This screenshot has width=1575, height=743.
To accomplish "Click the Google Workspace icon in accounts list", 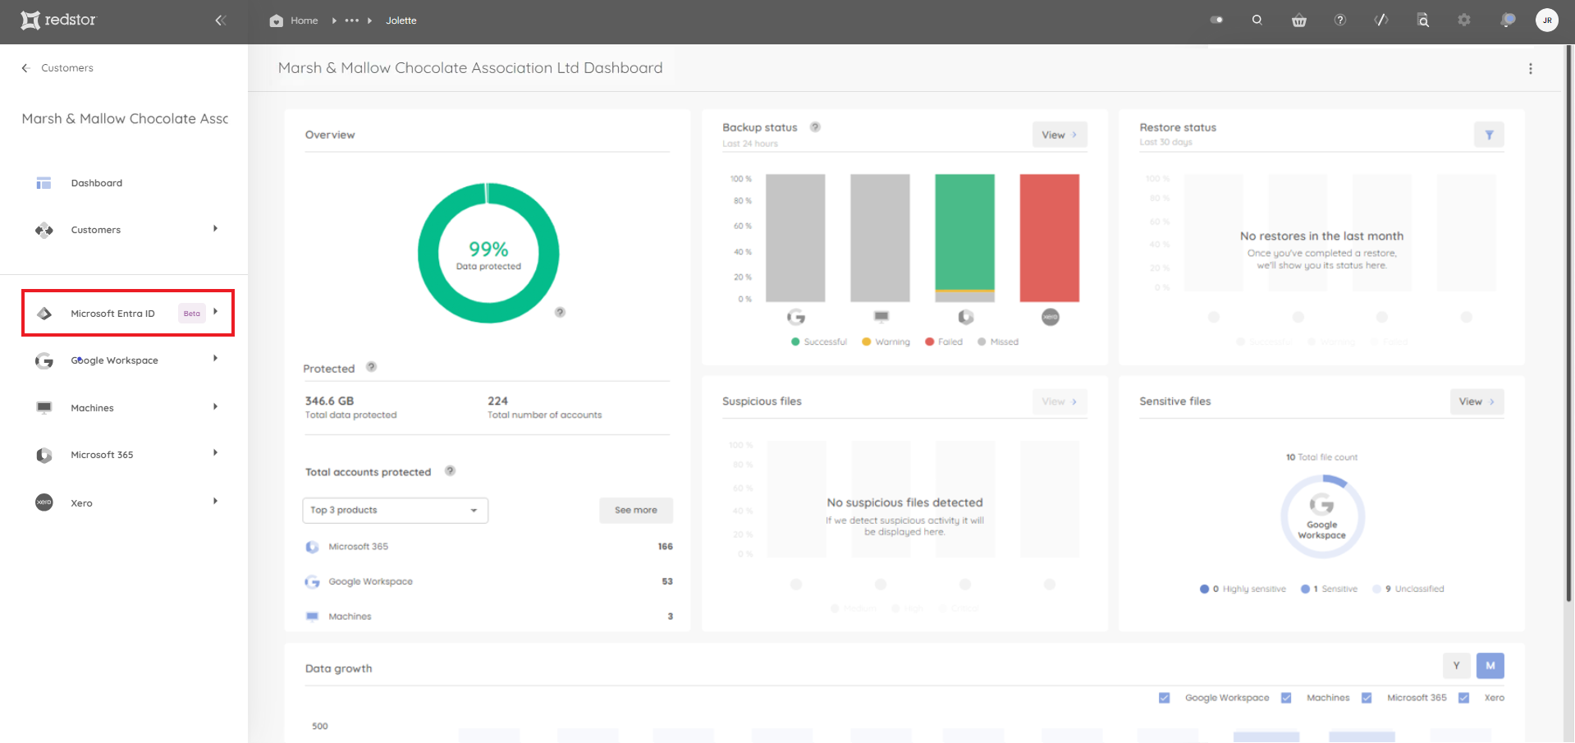I will 312,582.
